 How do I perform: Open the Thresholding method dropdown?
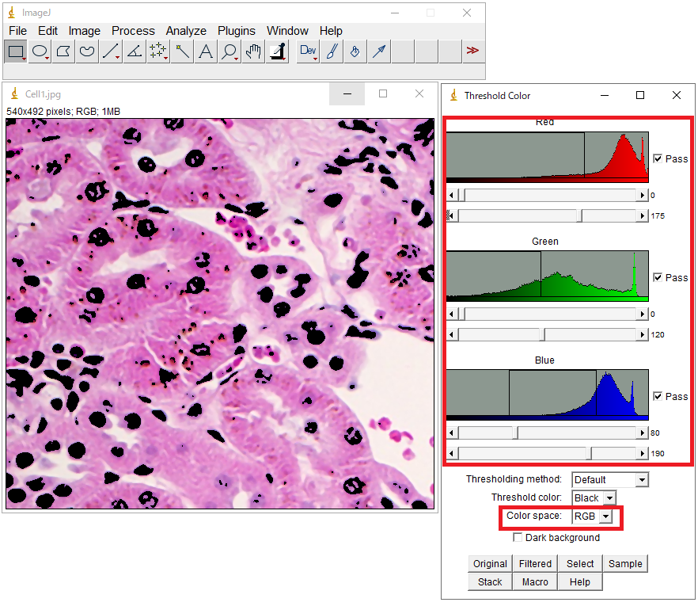click(x=609, y=479)
